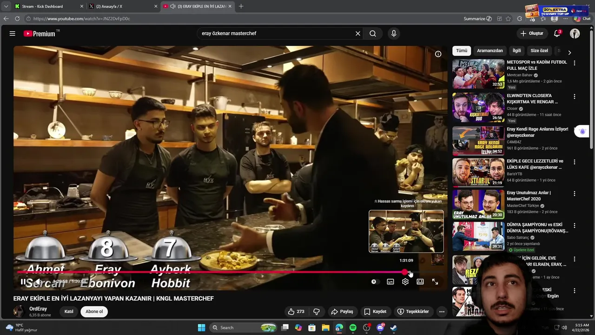Open the METOSPOR vs KADİM FUTBOL thumbnail
Viewport: 595px width, 335px height.
click(478, 74)
